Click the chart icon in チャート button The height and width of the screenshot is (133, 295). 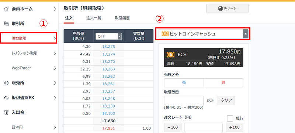tap(220, 8)
